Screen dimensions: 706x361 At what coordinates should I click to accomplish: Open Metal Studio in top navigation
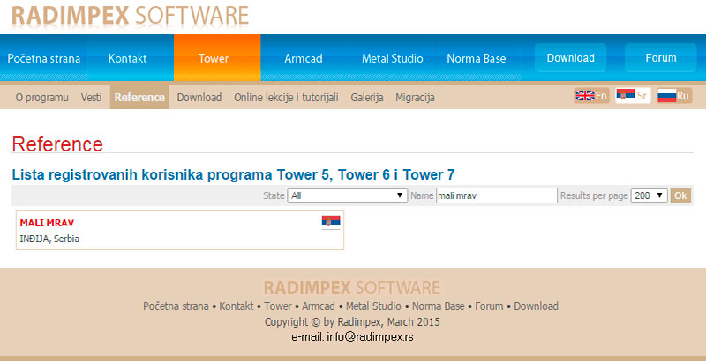coord(392,58)
